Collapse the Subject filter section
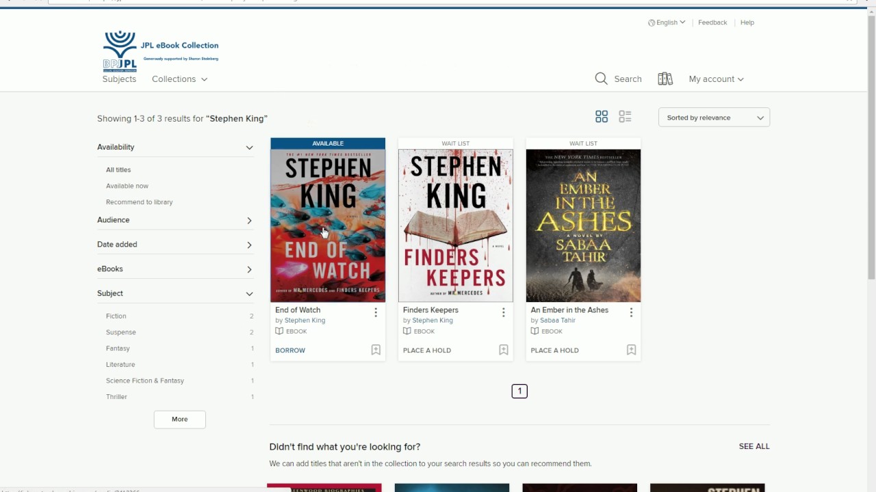Viewport: 876px width, 492px height. [175, 294]
